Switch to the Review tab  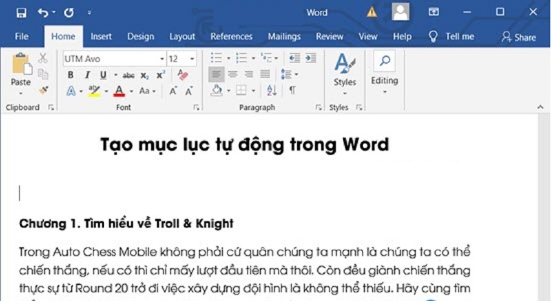329,37
